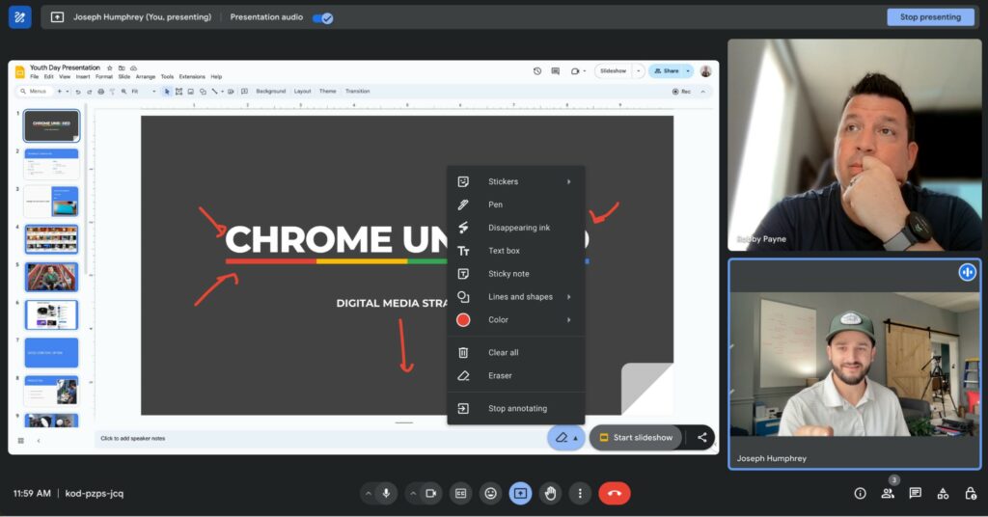Click the Background toolbar button
Image resolution: width=988 pixels, height=517 pixels.
(x=270, y=92)
